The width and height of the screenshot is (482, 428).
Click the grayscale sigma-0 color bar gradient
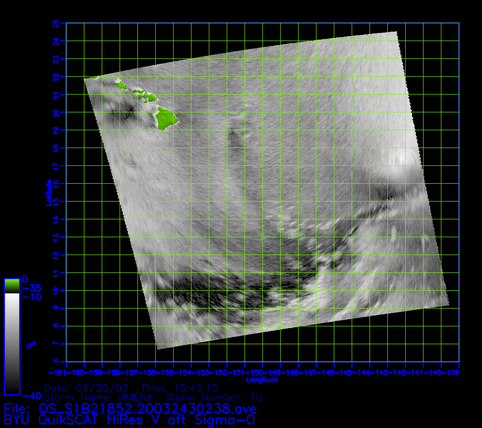[x=12, y=343]
